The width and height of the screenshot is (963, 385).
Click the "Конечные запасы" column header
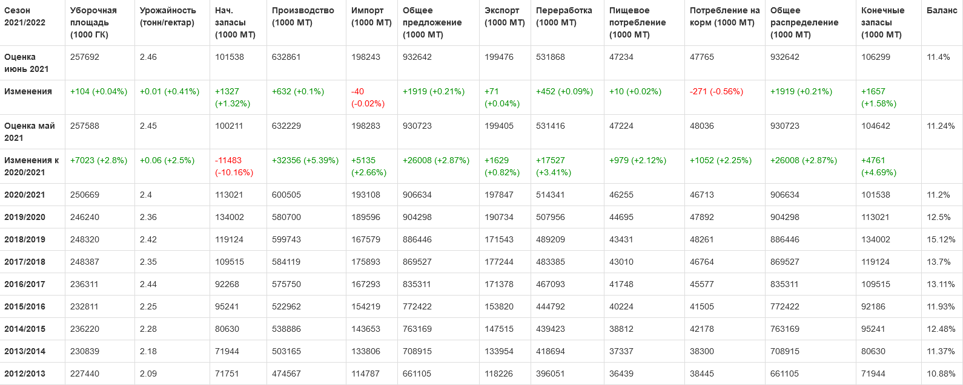882,22
